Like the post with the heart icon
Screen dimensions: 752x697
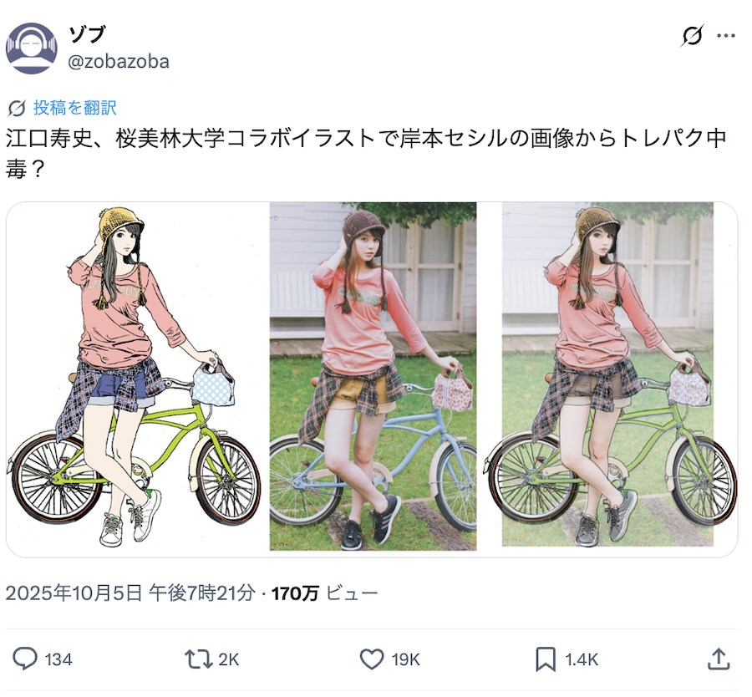372,659
